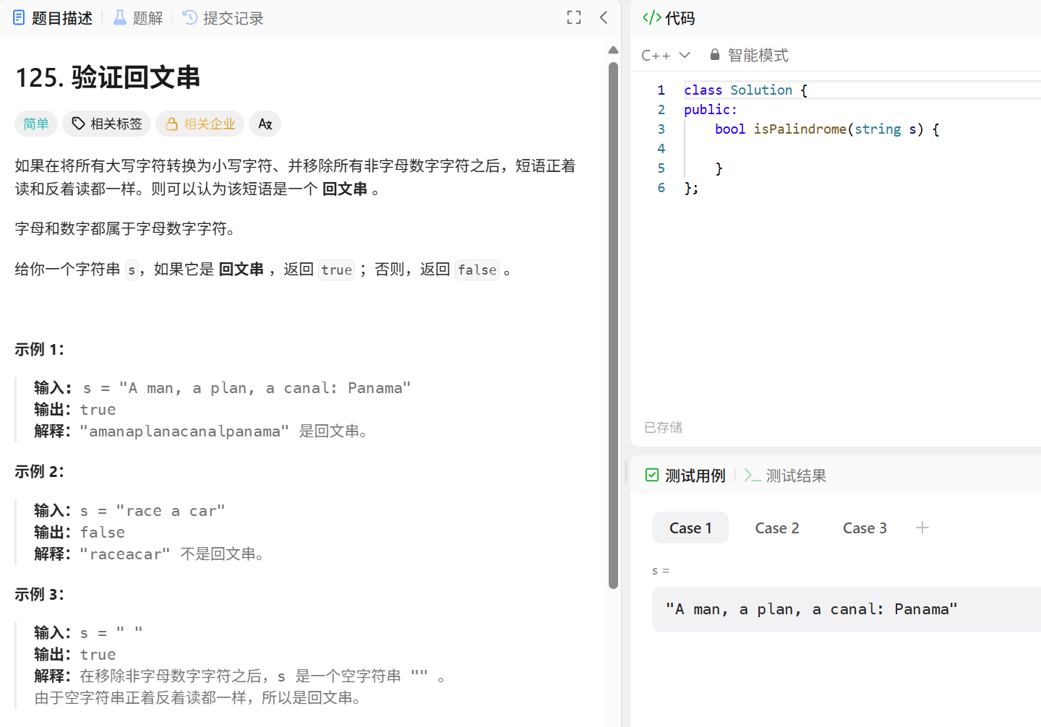Click line number 1 in the gutter
This screenshot has width=1041, height=727.
(x=661, y=90)
